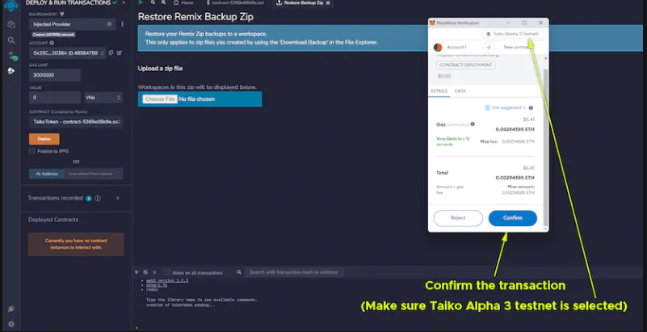Expand the Transactions recorded section

pyautogui.click(x=118, y=199)
